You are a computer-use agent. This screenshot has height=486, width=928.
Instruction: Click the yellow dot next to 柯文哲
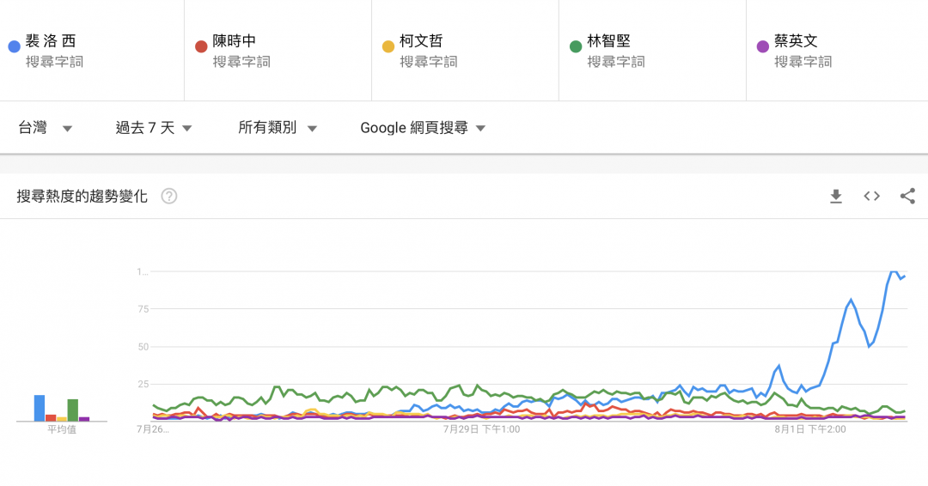coord(388,46)
